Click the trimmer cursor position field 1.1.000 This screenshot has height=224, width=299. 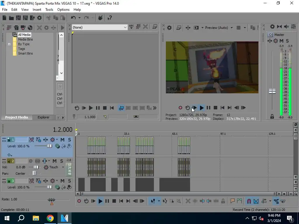87,117
